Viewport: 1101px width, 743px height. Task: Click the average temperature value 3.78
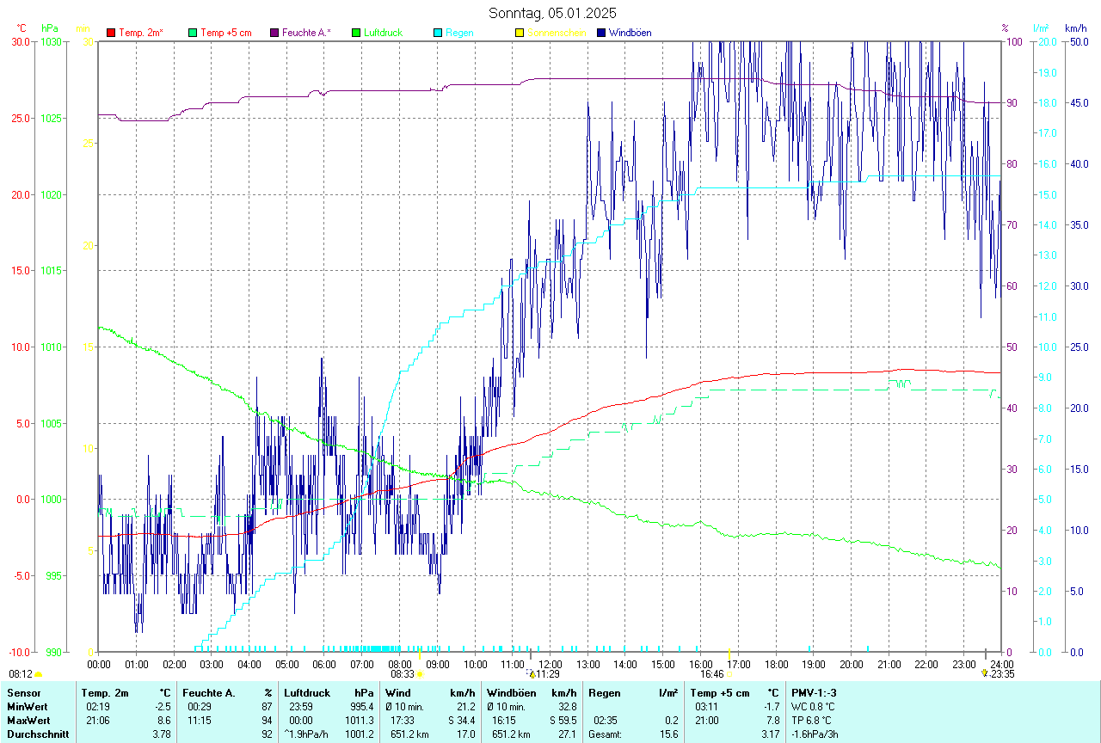(162, 734)
